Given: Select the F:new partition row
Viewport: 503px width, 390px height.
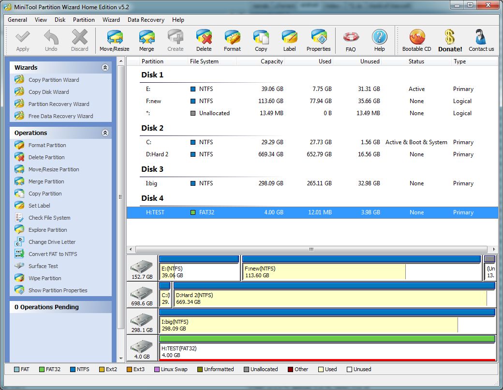Looking at the screenshot, I should (312, 101).
